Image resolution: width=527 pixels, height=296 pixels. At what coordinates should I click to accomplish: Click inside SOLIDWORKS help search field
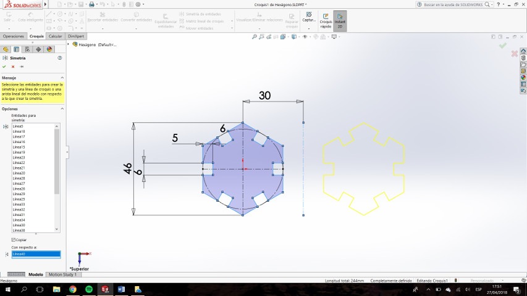coord(452,4)
